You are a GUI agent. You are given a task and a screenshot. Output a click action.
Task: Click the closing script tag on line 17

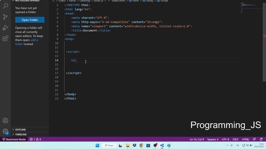coord(74,73)
